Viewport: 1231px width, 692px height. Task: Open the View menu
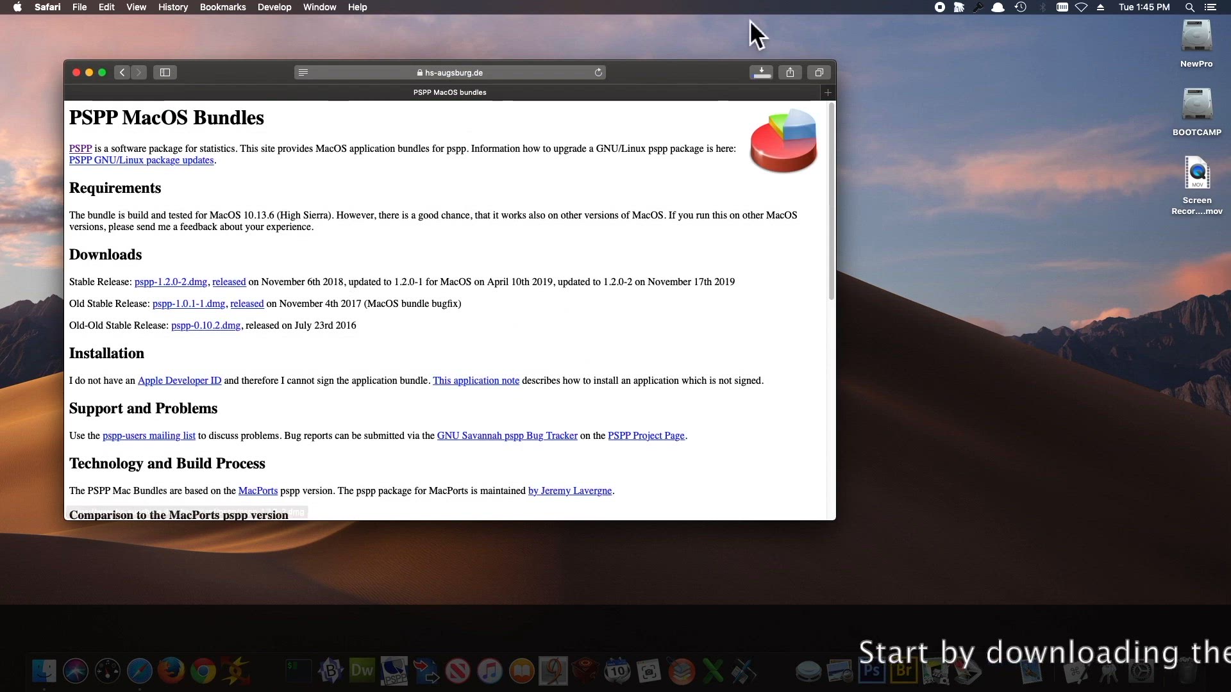click(x=136, y=7)
